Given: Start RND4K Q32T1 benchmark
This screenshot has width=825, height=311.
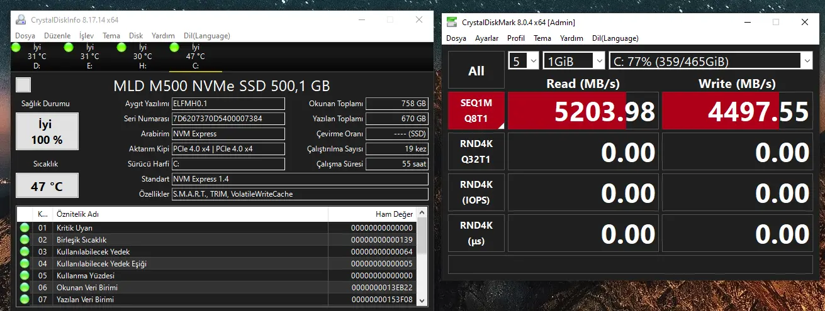Looking at the screenshot, I should [x=476, y=151].
